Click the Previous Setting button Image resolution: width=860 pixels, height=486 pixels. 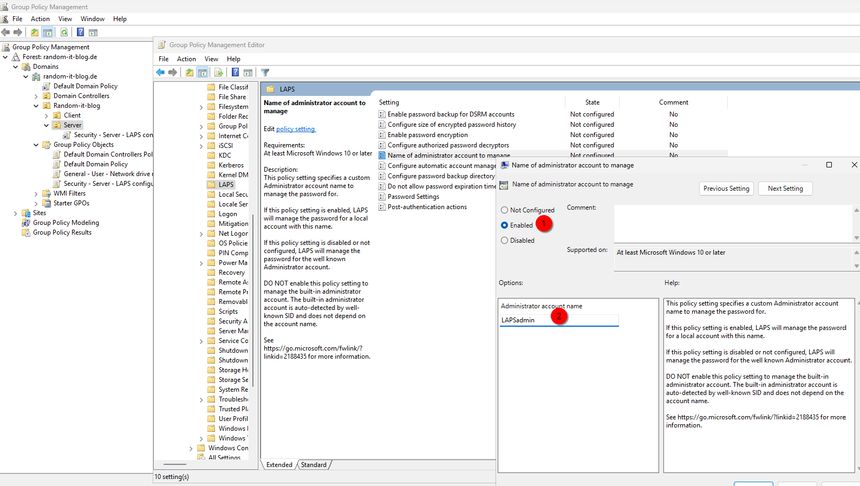tap(726, 189)
